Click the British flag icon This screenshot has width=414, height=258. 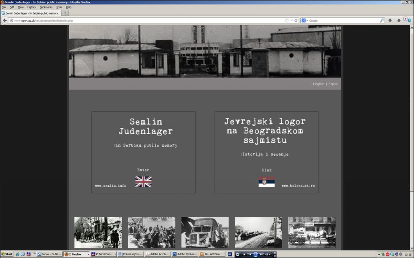(x=143, y=182)
